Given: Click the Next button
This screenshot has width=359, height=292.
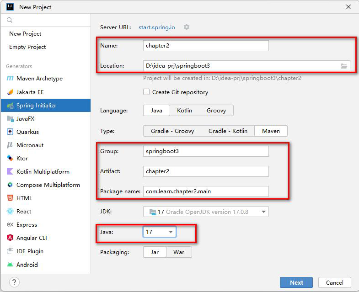Looking at the screenshot, I should 296,282.
